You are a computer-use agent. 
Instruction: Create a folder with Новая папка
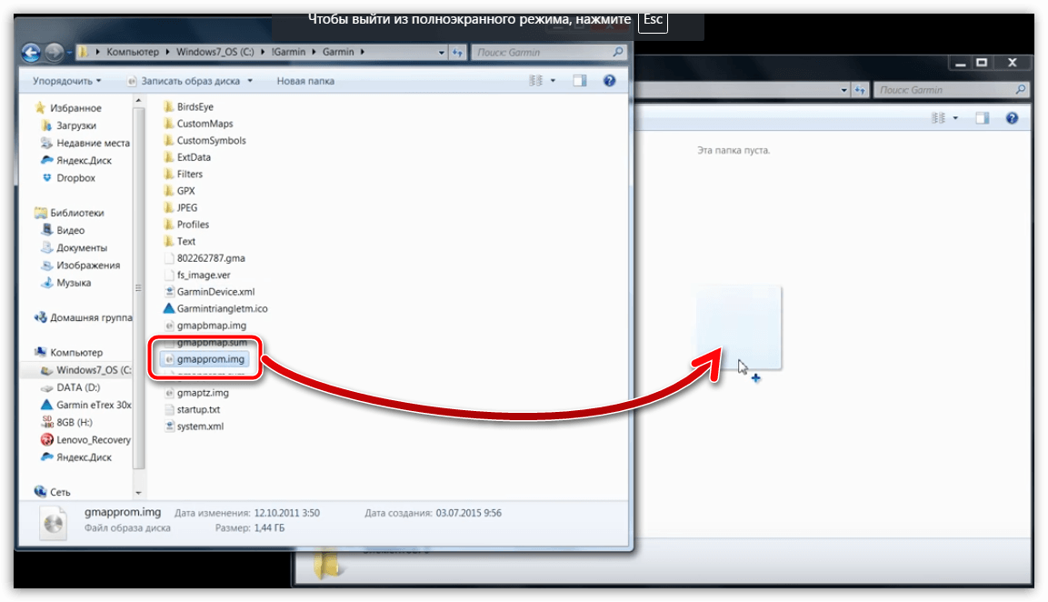305,81
